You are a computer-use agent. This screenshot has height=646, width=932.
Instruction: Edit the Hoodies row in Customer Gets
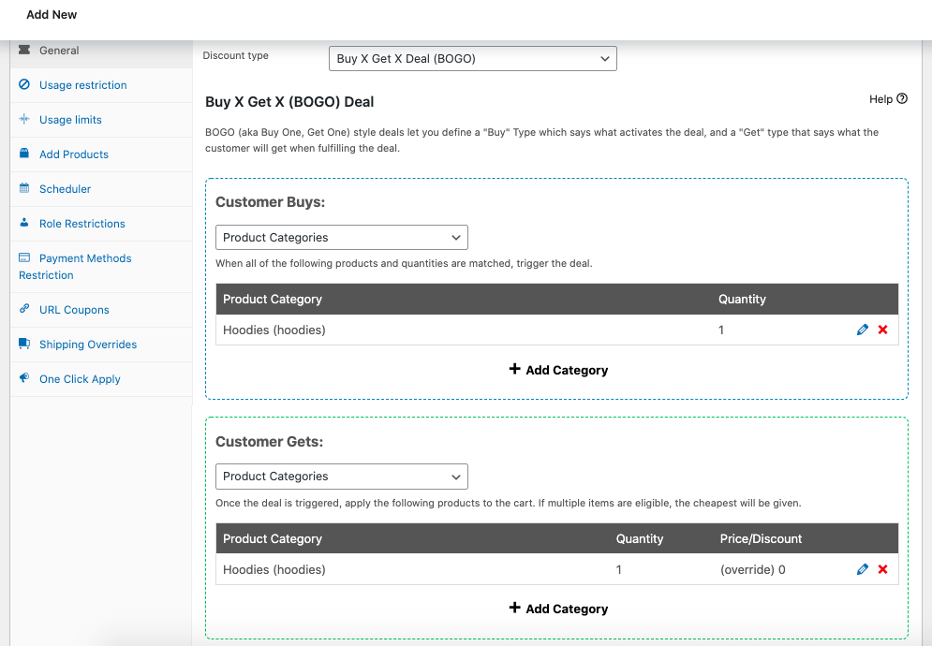pyautogui.click(x=863, y=569)
